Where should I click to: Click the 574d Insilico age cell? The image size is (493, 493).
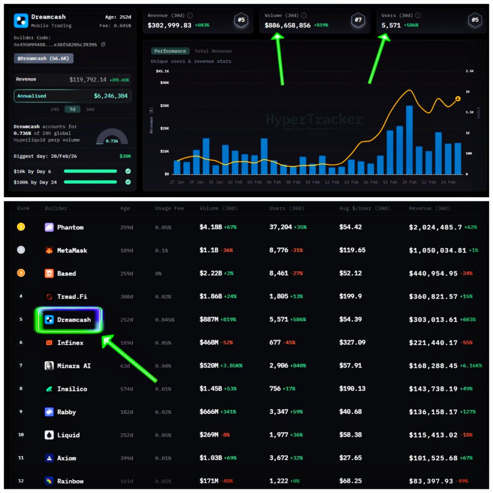127,389
